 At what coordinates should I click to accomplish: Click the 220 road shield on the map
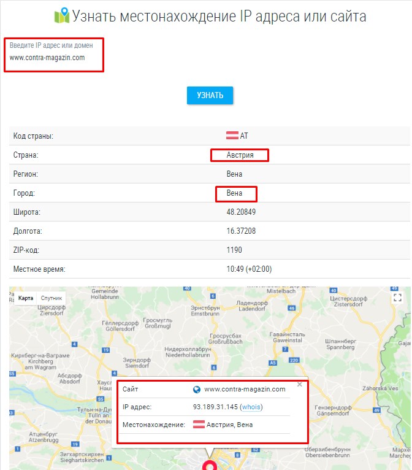click(x=294, y=360)
